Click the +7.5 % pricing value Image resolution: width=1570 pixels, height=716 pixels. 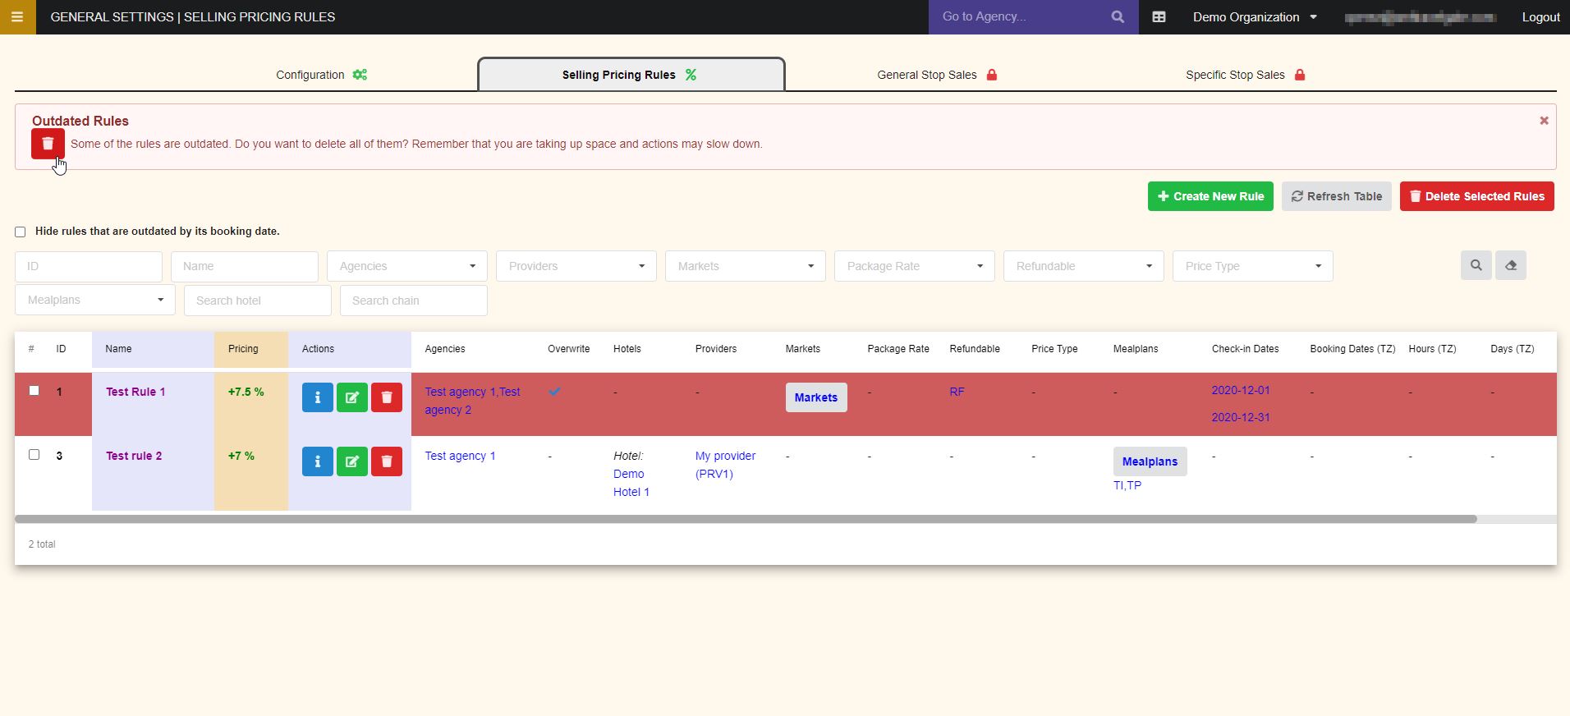pyautogui.click(x=246, y=392)
